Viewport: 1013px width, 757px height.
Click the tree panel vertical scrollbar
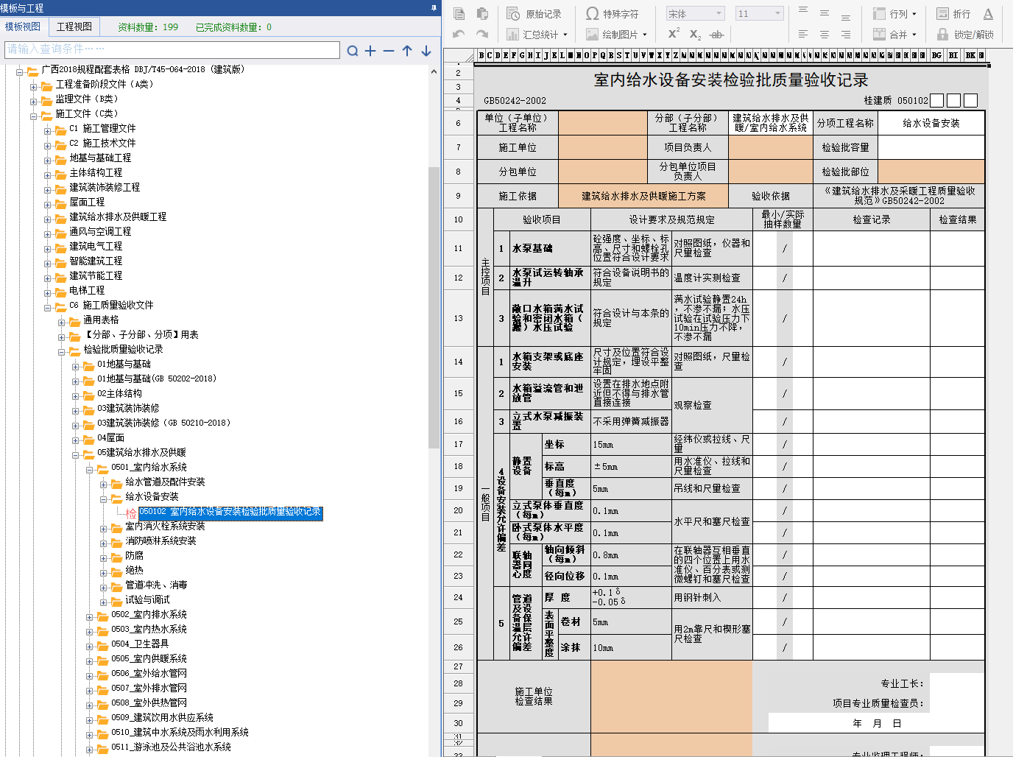(x=434, y=306)
